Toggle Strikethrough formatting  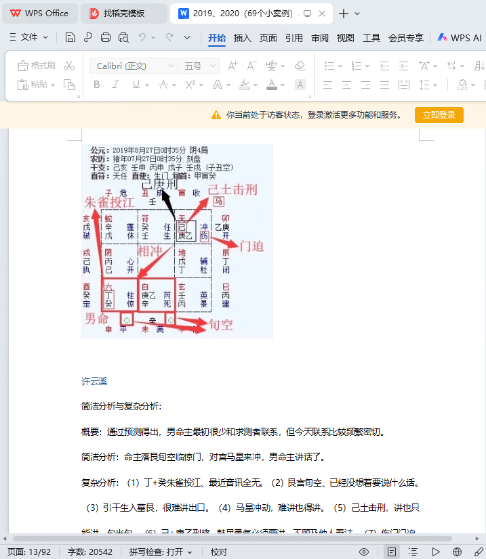(x=163, y=85)
